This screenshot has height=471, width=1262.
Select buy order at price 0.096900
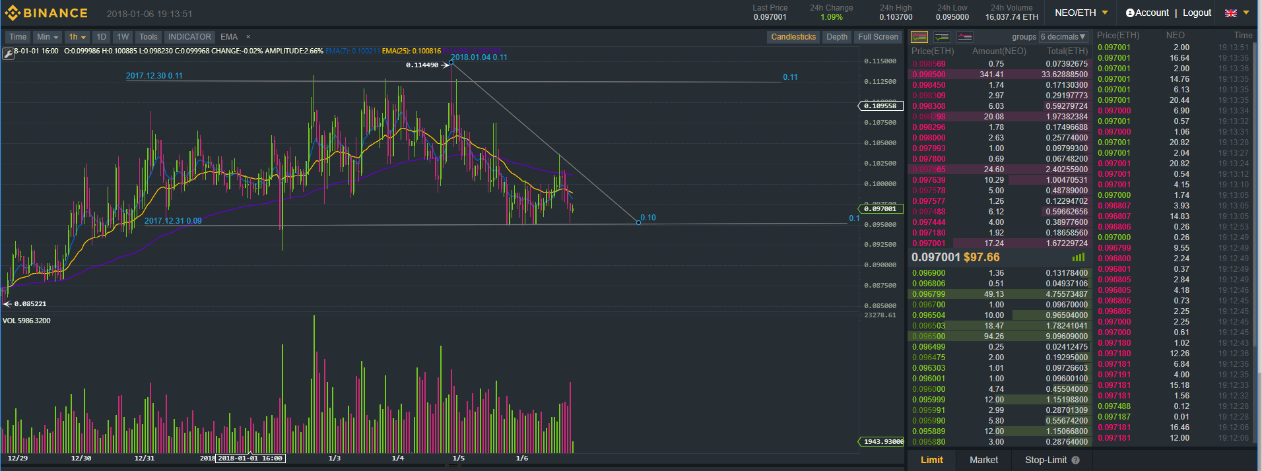[999, 273]
